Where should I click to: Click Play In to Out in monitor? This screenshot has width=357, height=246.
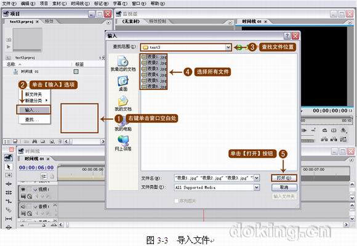304,130
